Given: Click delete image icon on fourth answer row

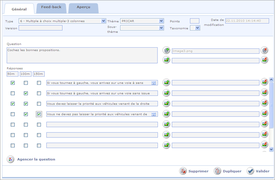Looking at the screenshot, I should click(x=264, y=114).
